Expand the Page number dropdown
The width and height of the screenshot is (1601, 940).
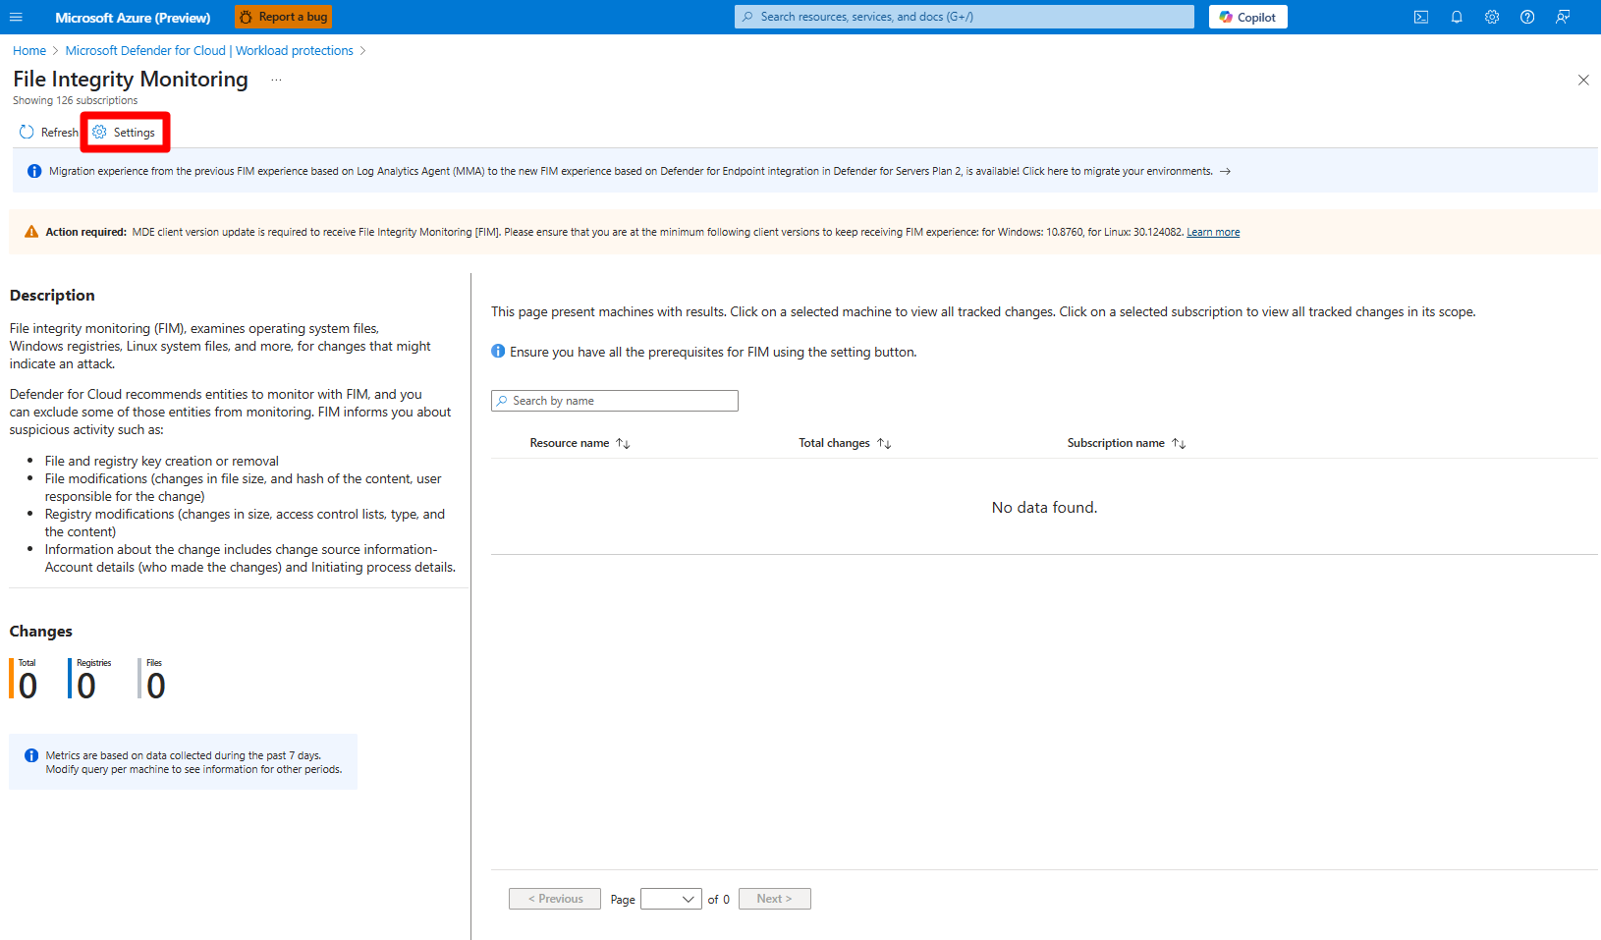coord(671,900)
